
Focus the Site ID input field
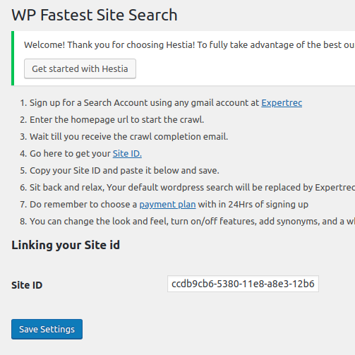click(243, 284)
